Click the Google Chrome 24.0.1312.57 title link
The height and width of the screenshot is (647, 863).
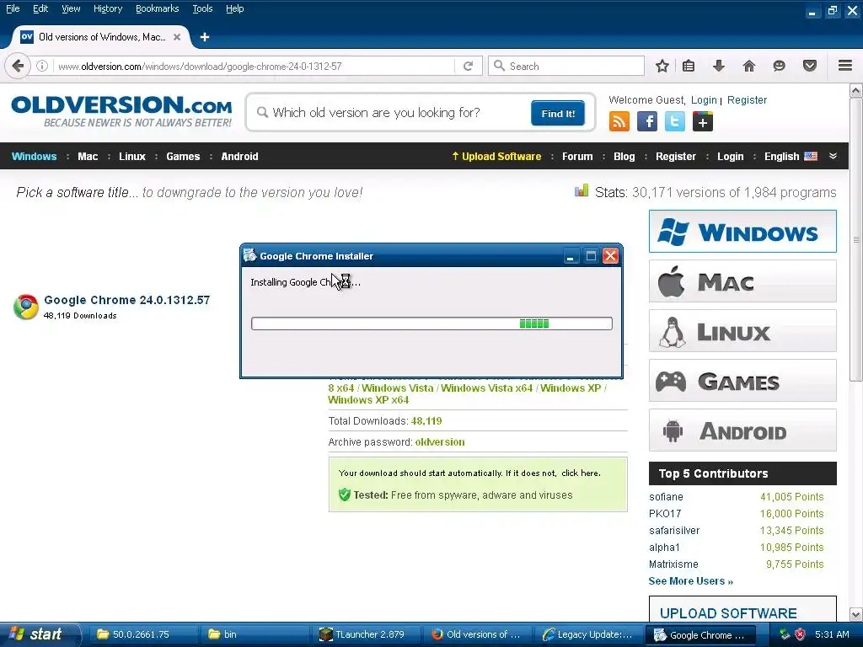click(127, 300)
